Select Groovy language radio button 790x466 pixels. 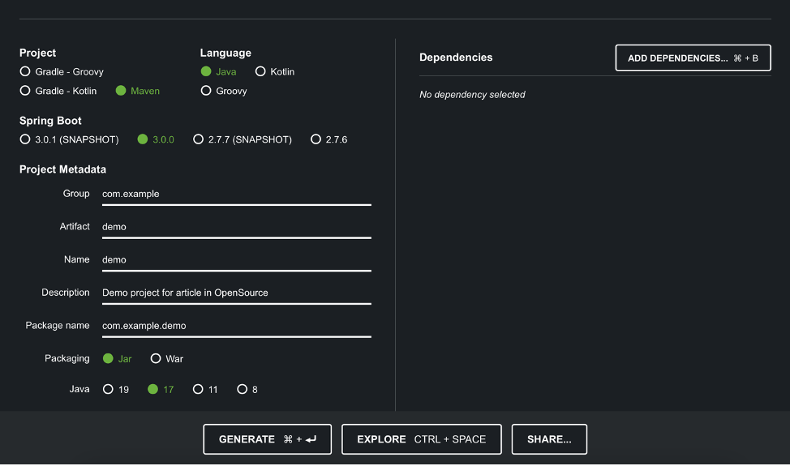(206, 91)
